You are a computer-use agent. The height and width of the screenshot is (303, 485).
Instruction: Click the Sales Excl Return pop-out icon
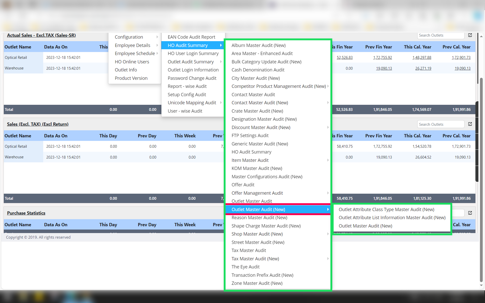pyautogui.click(x=470, y=124)
